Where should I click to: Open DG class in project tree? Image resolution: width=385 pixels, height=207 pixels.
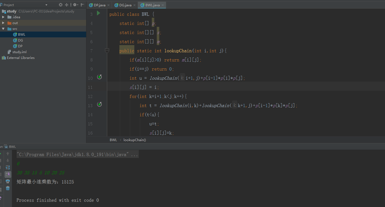pos(20,40)
